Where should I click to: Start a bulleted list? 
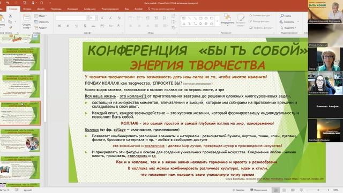(x=131, y=18)
